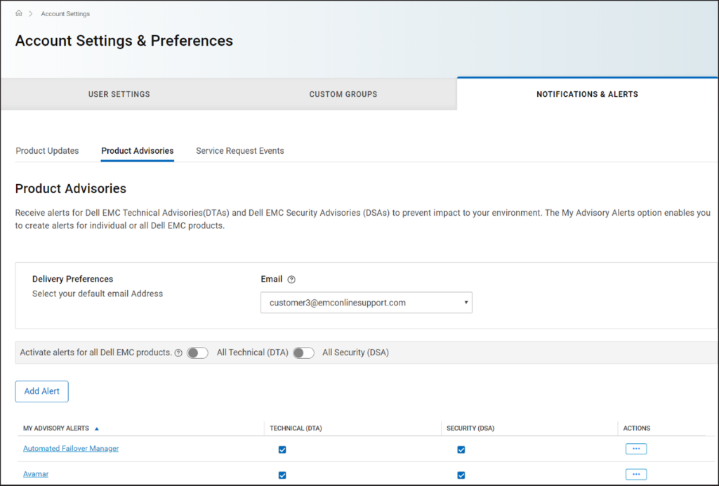The height and width of the screenshot is (486, 719).
Task: Click the home icon in breadcrumb
Action: [19, 13]
